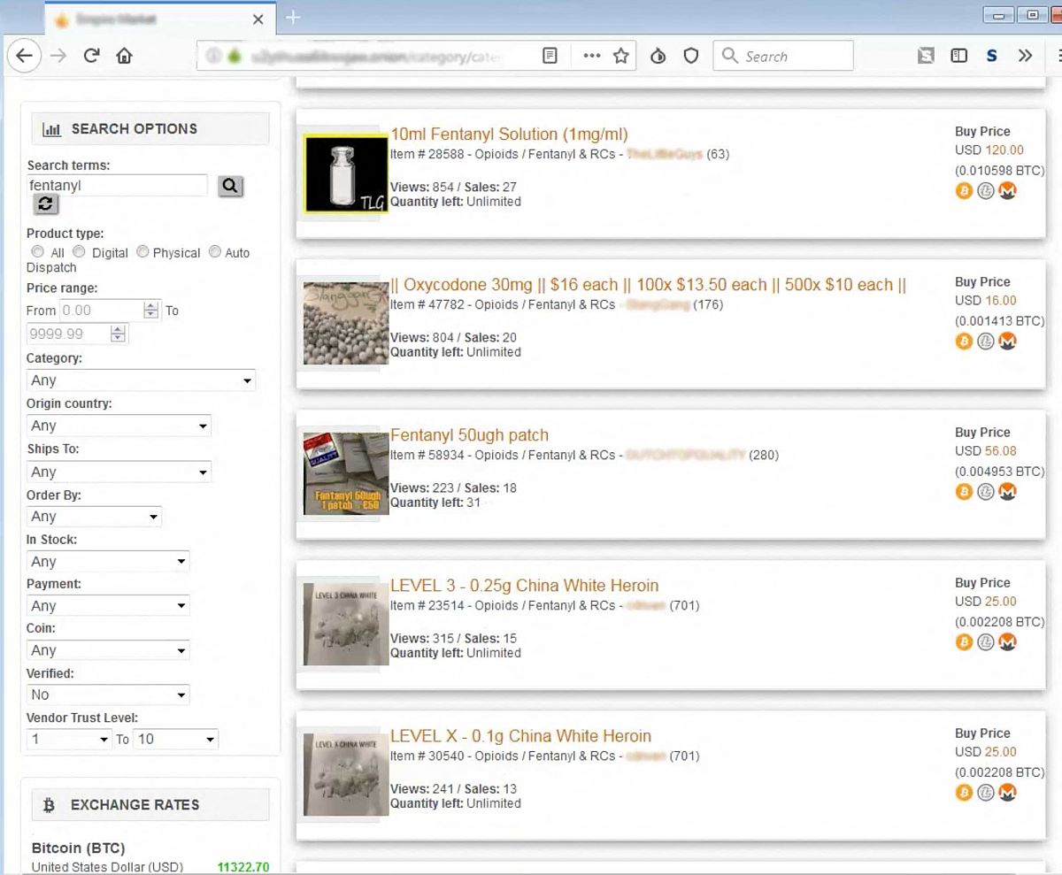The width and height of the screenshot is (1062, 875).
Task: Click the refresh icon under search terms
Action: pos(45,204)
